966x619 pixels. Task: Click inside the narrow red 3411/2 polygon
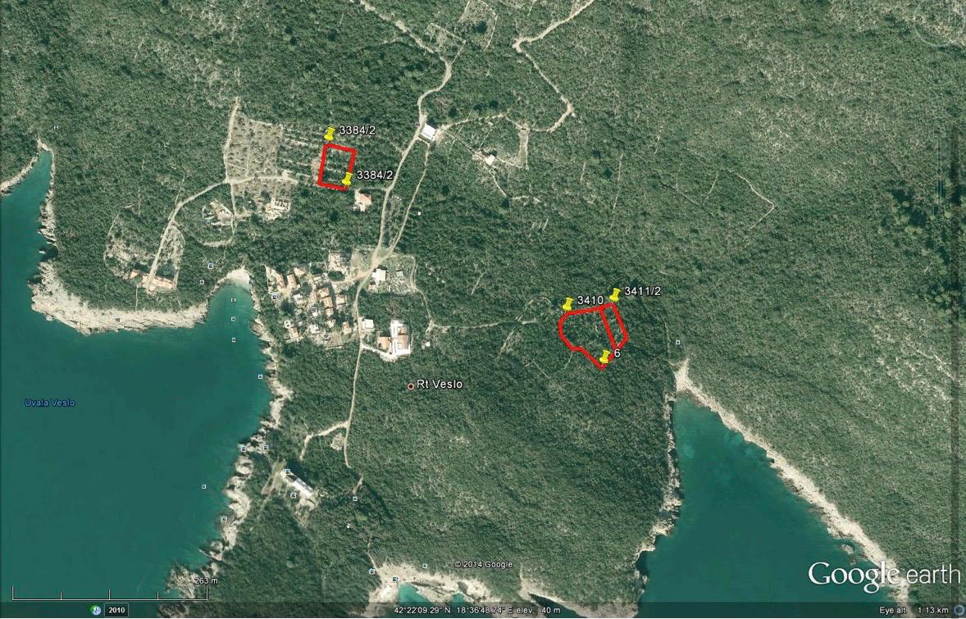(x=615, y=325)
